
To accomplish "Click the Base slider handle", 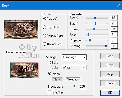I will [88, 35].
